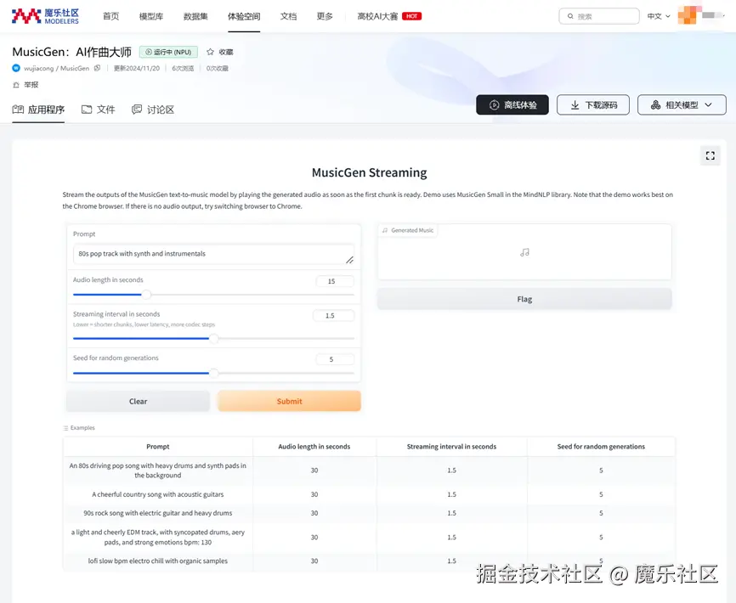Viewport: 736px width, 603px height.
Task: Click the Prompt text input field
Action: [213, 254]
